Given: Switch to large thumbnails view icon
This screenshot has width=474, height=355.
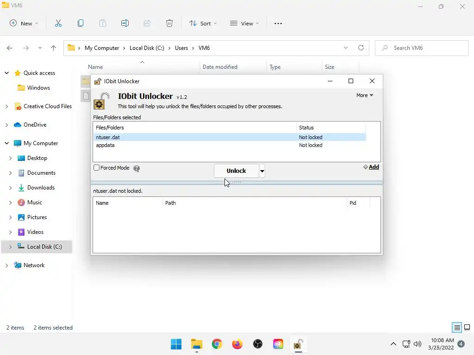Looking at the screenshot, I should pyautogui.click(x=467, y=328).
